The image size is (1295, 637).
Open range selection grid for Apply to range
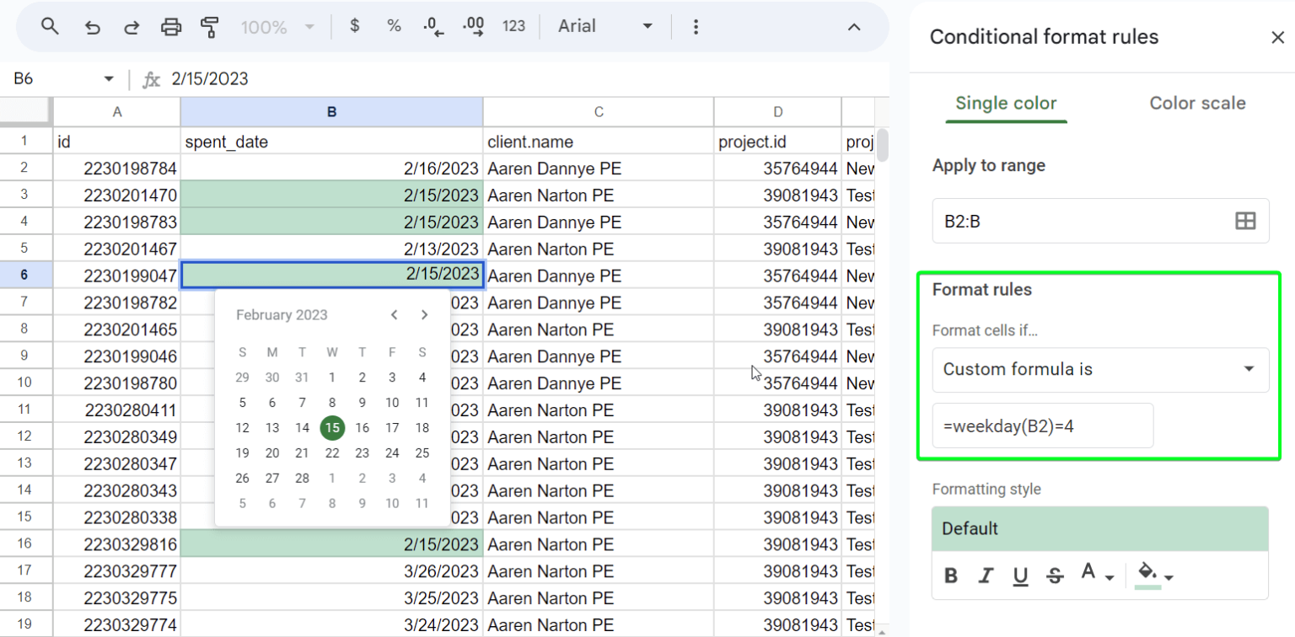[x=1247, y=220]
